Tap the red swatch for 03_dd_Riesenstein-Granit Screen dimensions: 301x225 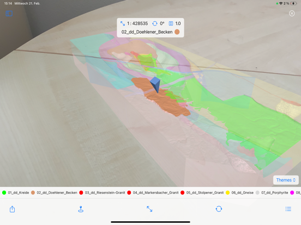[x=81, y=193]
